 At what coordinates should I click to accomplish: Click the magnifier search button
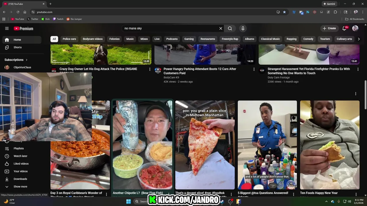[230, 28]
